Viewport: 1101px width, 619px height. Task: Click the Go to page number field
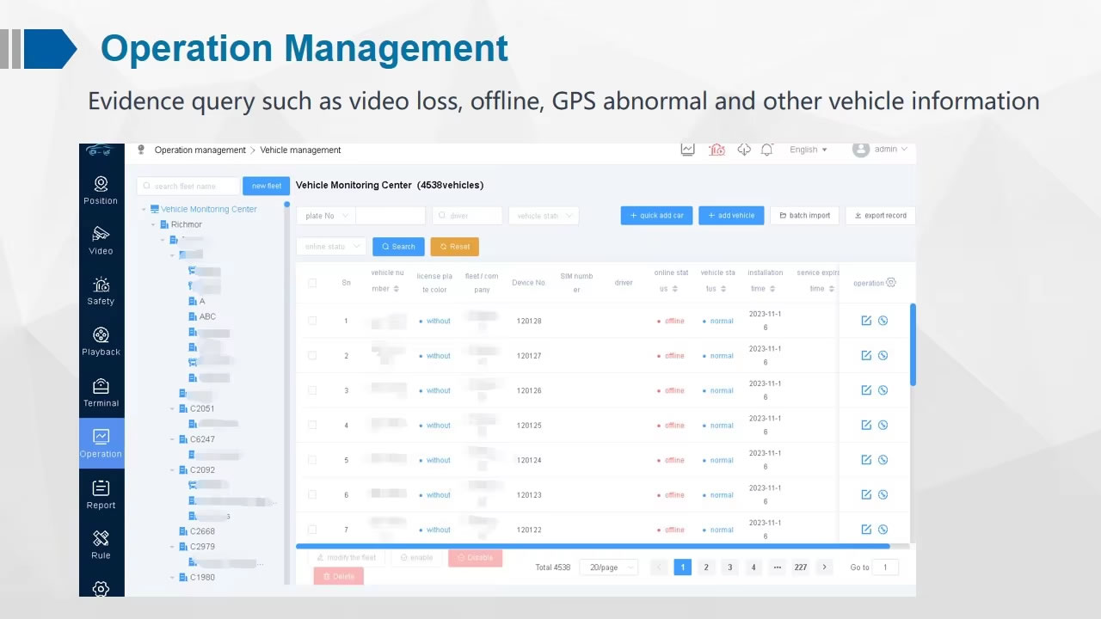[x=885, y=567]
